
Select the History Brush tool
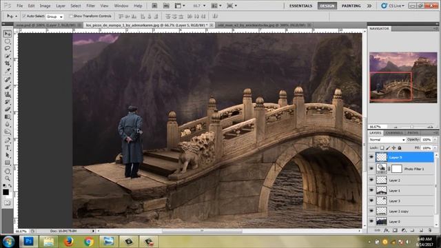pos(8,102)
